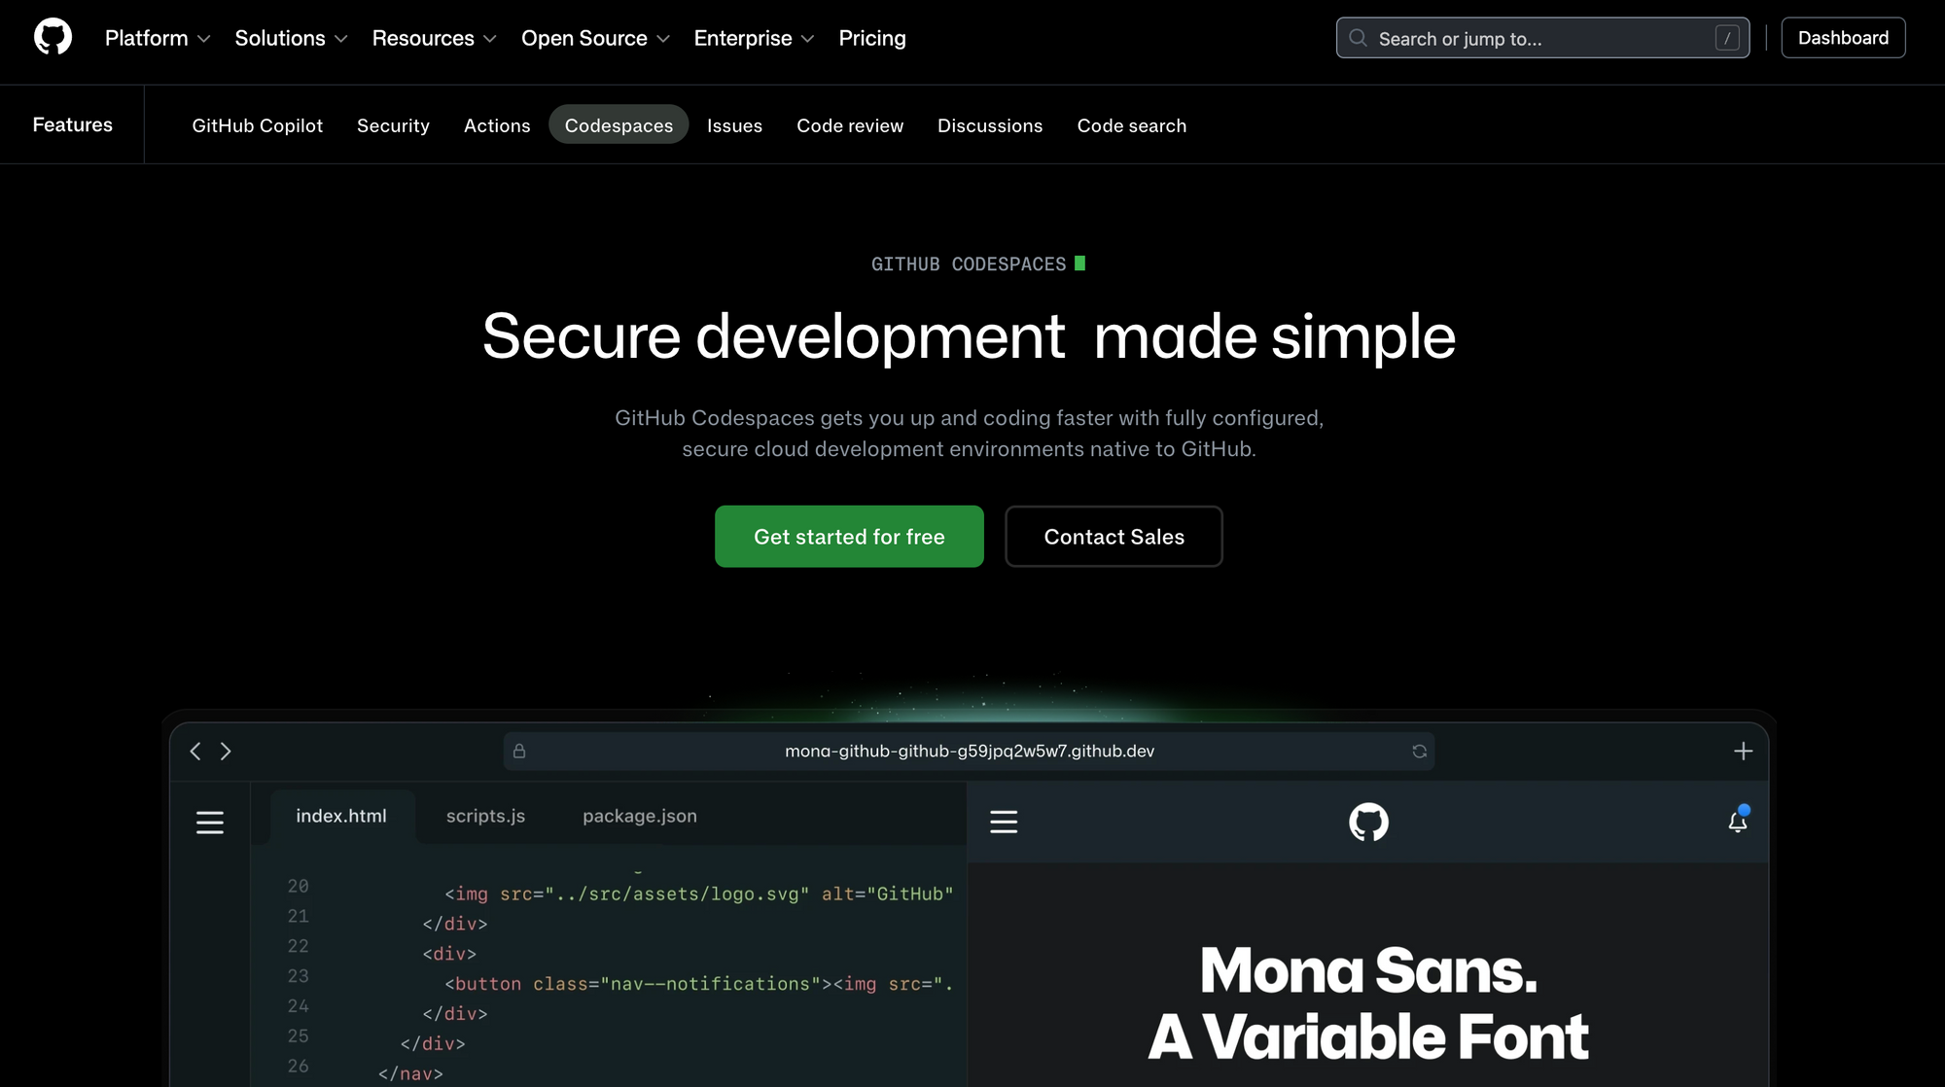Open the hamburger menu in the preview pane
1945x1087 pixels.
pyautogui.click(x=1004, y=822)
